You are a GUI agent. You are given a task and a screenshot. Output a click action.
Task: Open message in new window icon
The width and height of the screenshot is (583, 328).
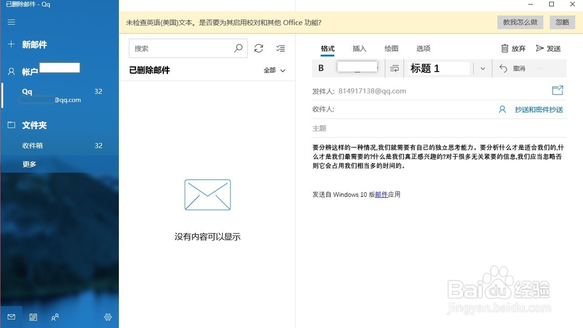click(557, 90)
